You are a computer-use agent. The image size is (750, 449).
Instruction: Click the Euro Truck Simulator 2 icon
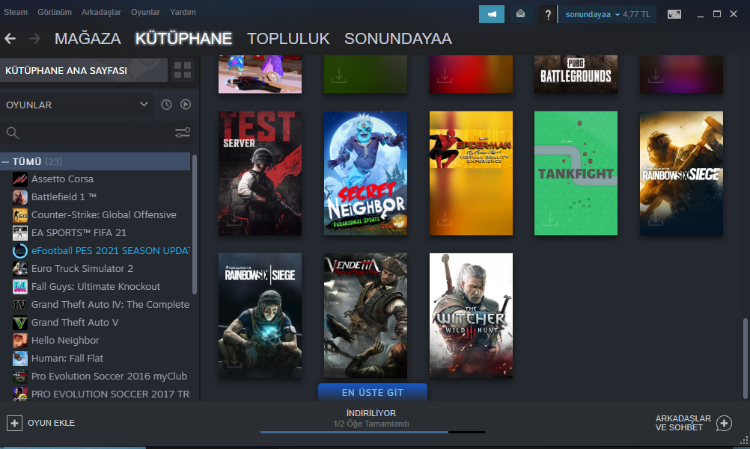coord(20,268)
